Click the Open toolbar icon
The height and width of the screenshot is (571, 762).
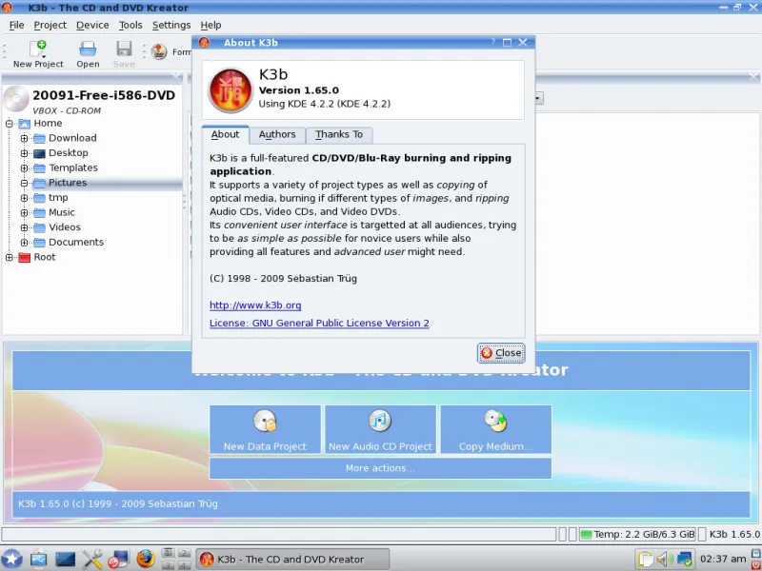88,54
